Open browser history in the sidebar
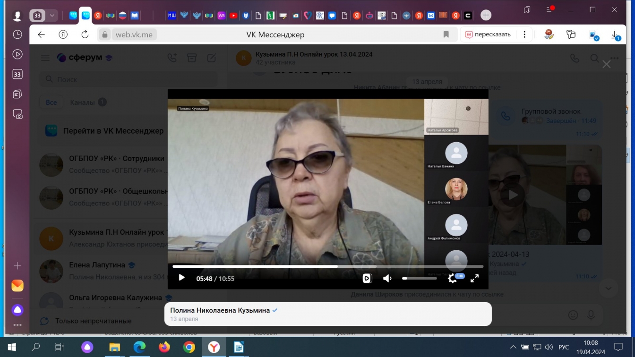The image size is (635, 357). tap(17, 34)
